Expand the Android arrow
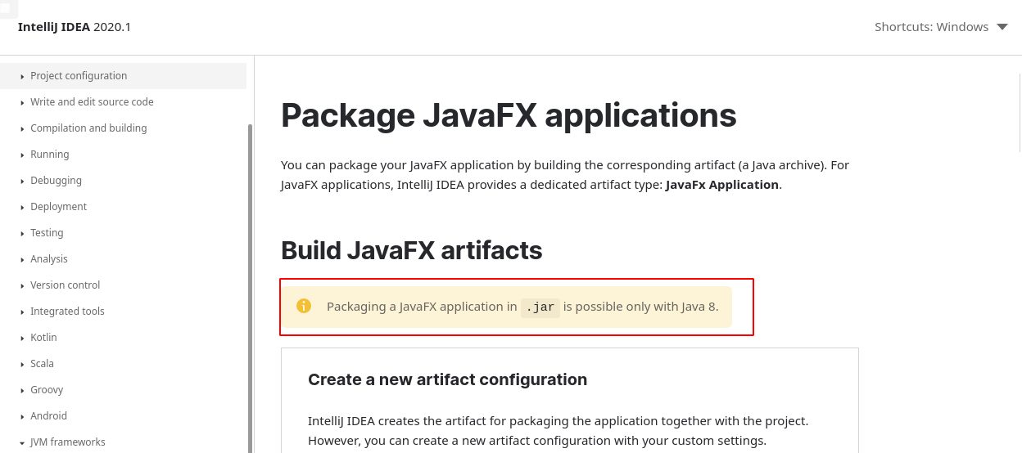The image size is (1022, 453). [22, 417]
